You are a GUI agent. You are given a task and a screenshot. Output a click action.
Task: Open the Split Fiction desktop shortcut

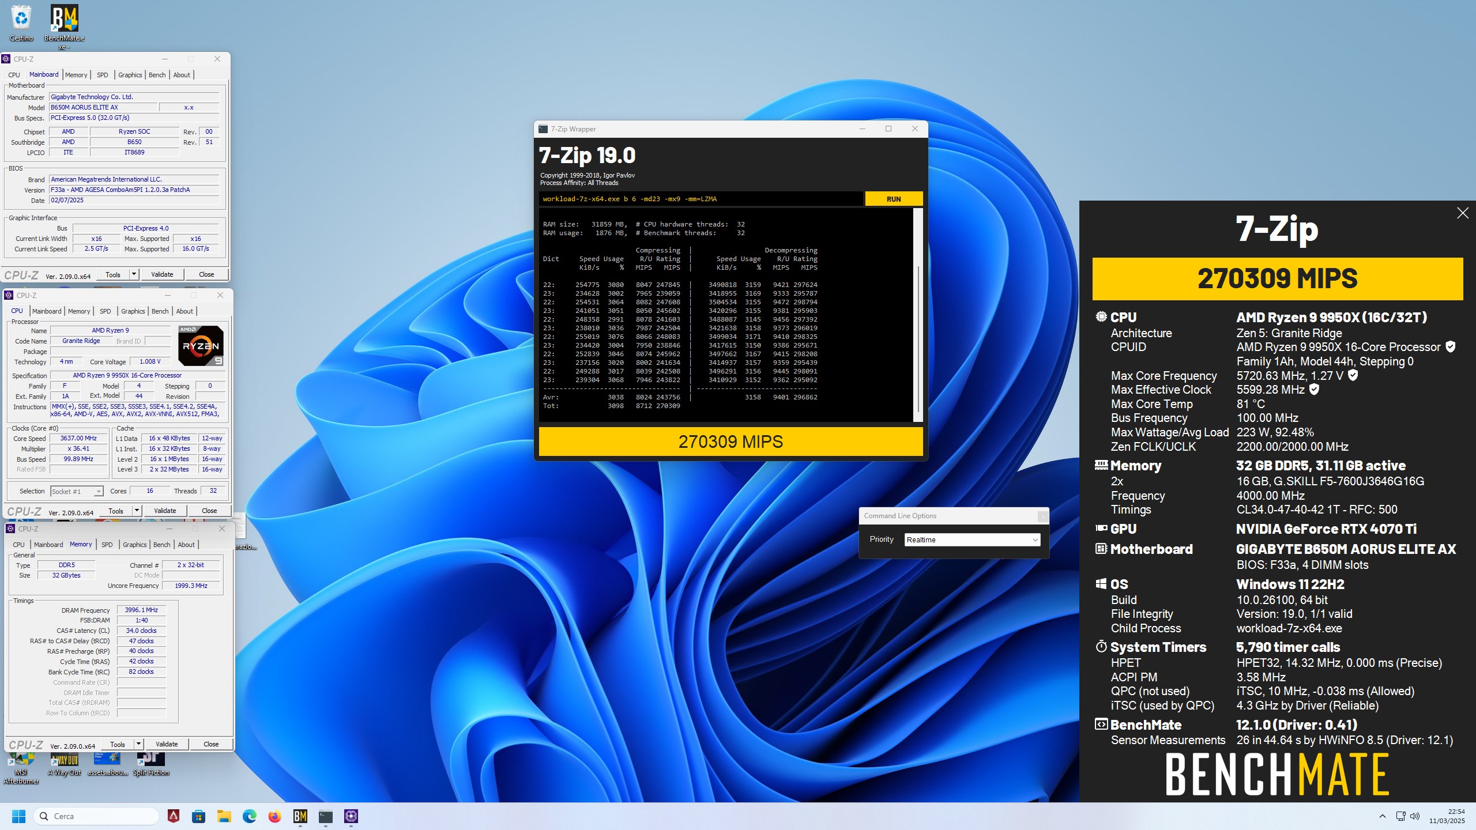[151, 764]
